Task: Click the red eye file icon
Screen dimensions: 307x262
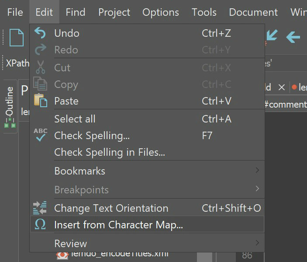Action: (x=62, y=255)
